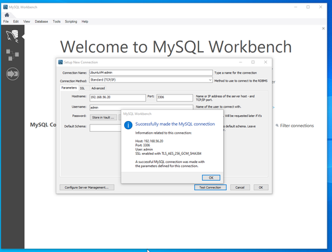
Task: Open the Migration wizard sidebar icon
Action: pos(13,74)
